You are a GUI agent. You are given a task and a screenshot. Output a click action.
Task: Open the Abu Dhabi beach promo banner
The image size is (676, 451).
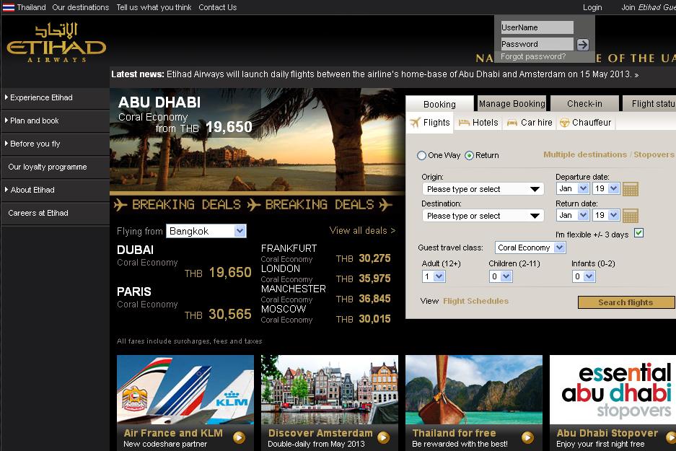pos(257,140)
